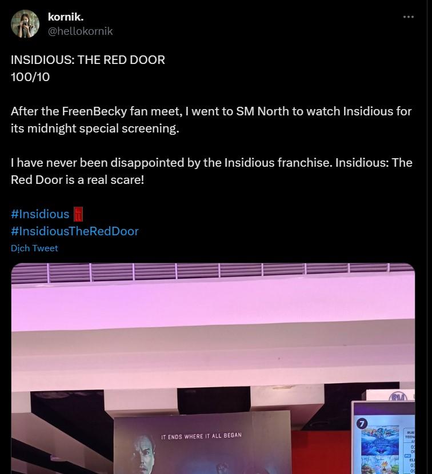Click the cinema 7 badge in photo
Screen dimensions: 432x474
[362, 424]
